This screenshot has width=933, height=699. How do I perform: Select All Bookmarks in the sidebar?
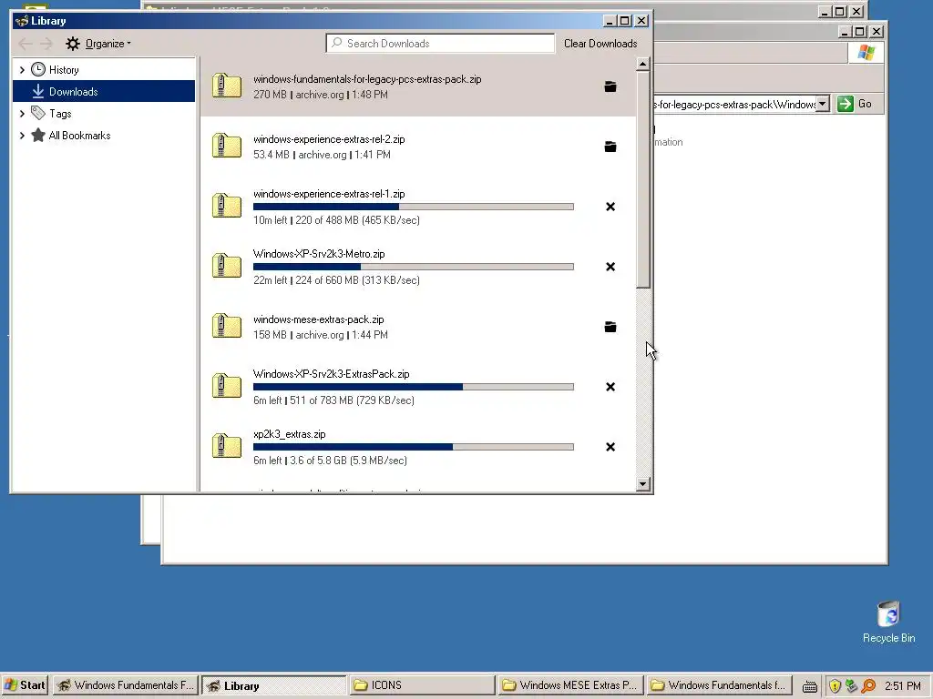point(79,136)
